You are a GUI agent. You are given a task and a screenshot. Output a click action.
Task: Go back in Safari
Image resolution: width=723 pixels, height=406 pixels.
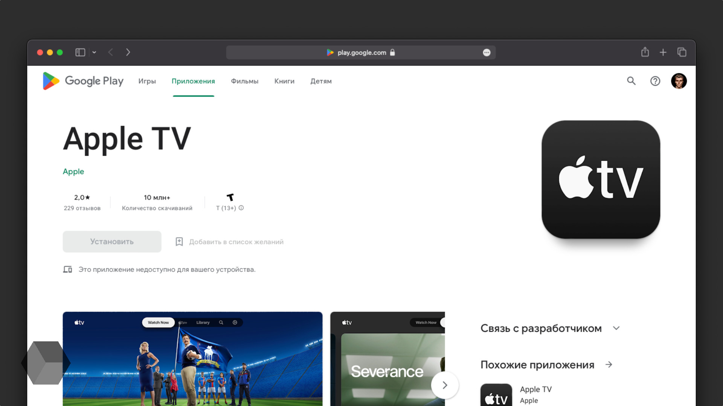(111, 52)
